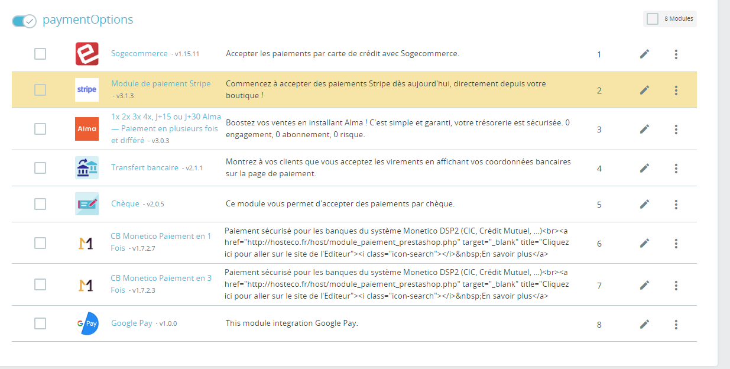730x369 pixels.
Task: Click the Transfert bancaire bank icon
Action: pyautogui.click(x=87, y=168)
